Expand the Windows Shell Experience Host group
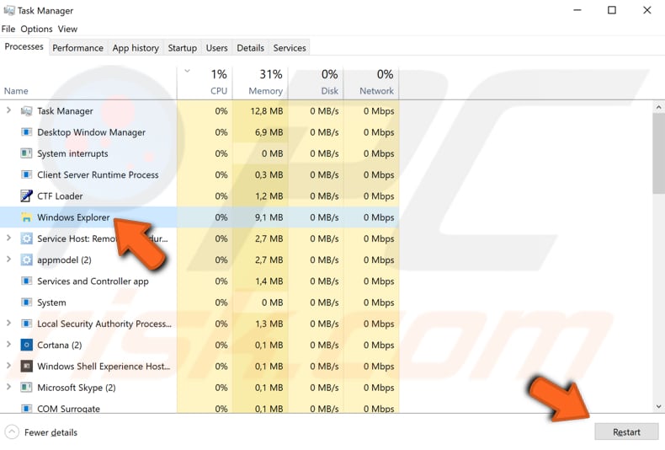665x450 pixels. pos(8,366)
